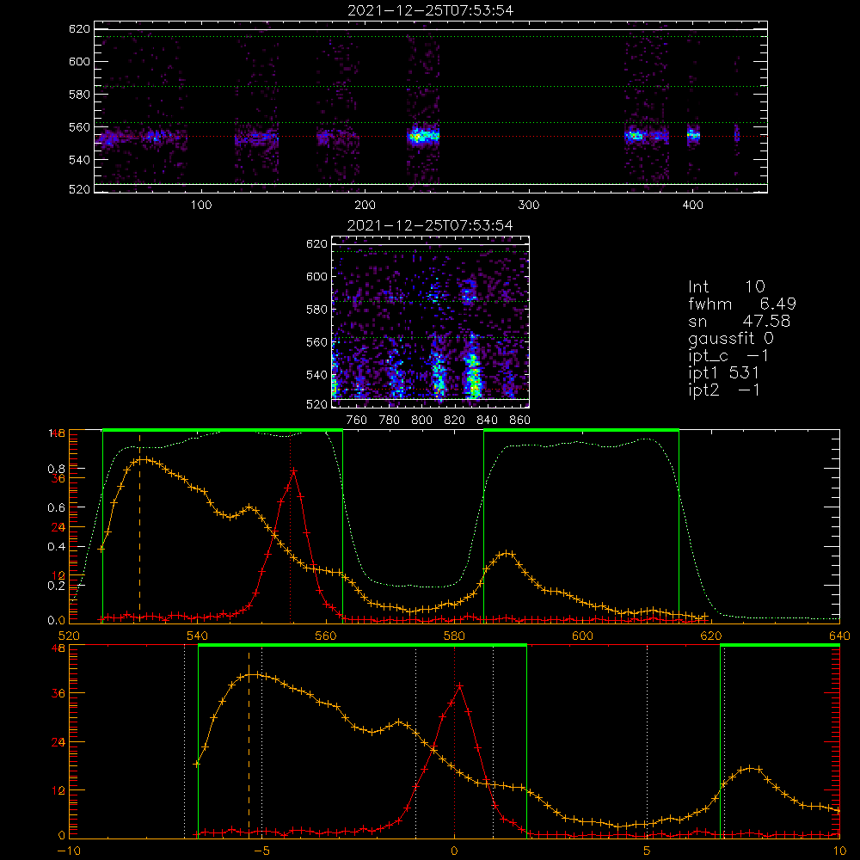Viewport: 860px width, 860px height.
Task: Click the timestamp title above the wide top spectrogram
Action: [430, 10]
